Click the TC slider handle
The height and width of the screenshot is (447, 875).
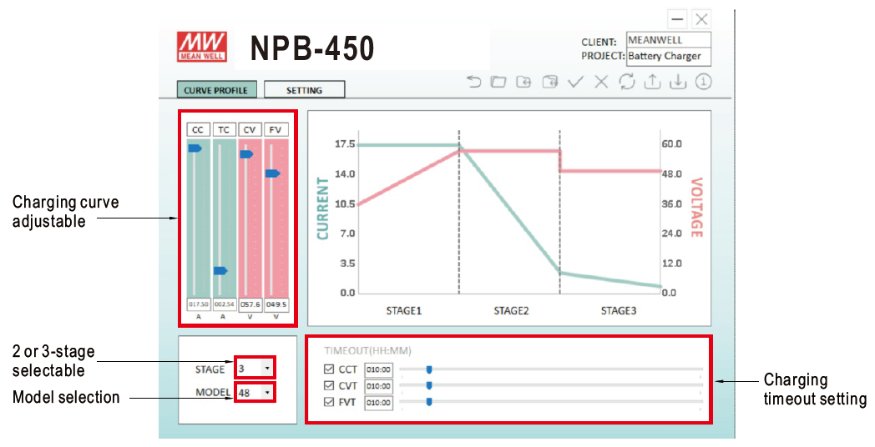[220, 271]
